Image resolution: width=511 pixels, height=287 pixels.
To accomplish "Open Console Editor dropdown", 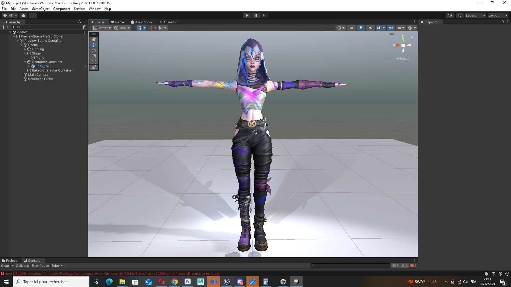I will [x=57, y=266].
